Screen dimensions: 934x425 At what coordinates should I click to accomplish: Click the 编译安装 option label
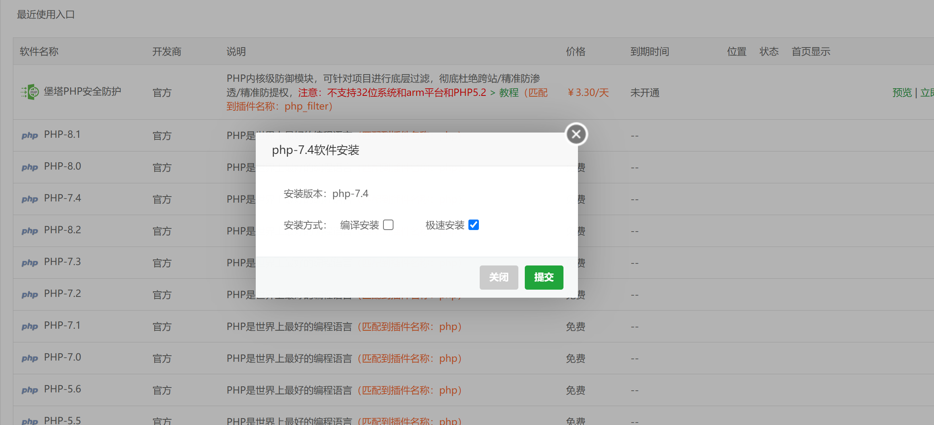pyautogui.click(x=359, y=225)
